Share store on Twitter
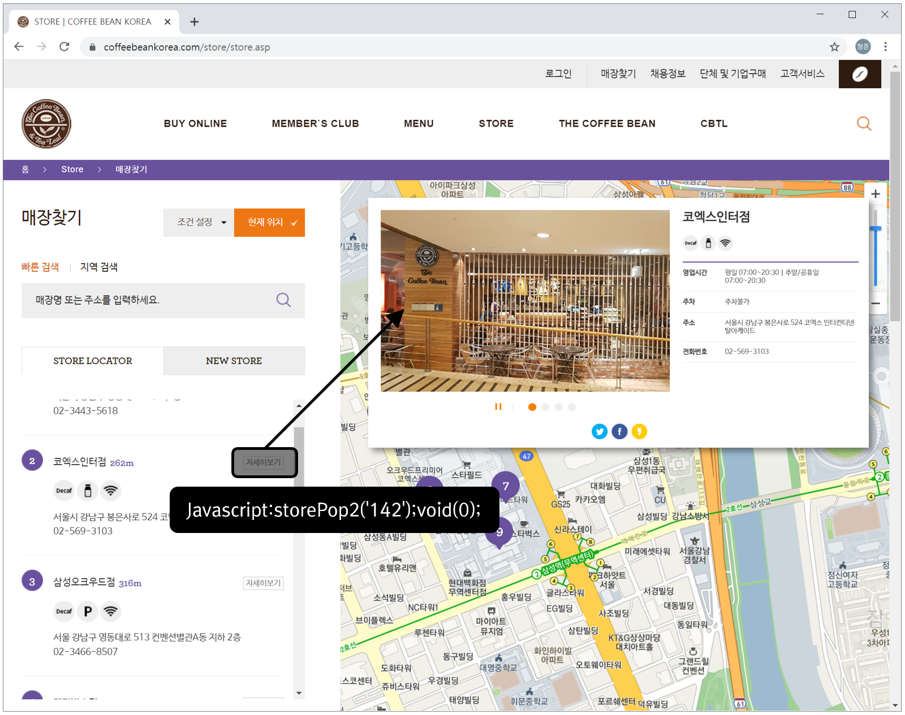Screen dimensions: 905x715 pyautogui.click(x=600, y=431)
